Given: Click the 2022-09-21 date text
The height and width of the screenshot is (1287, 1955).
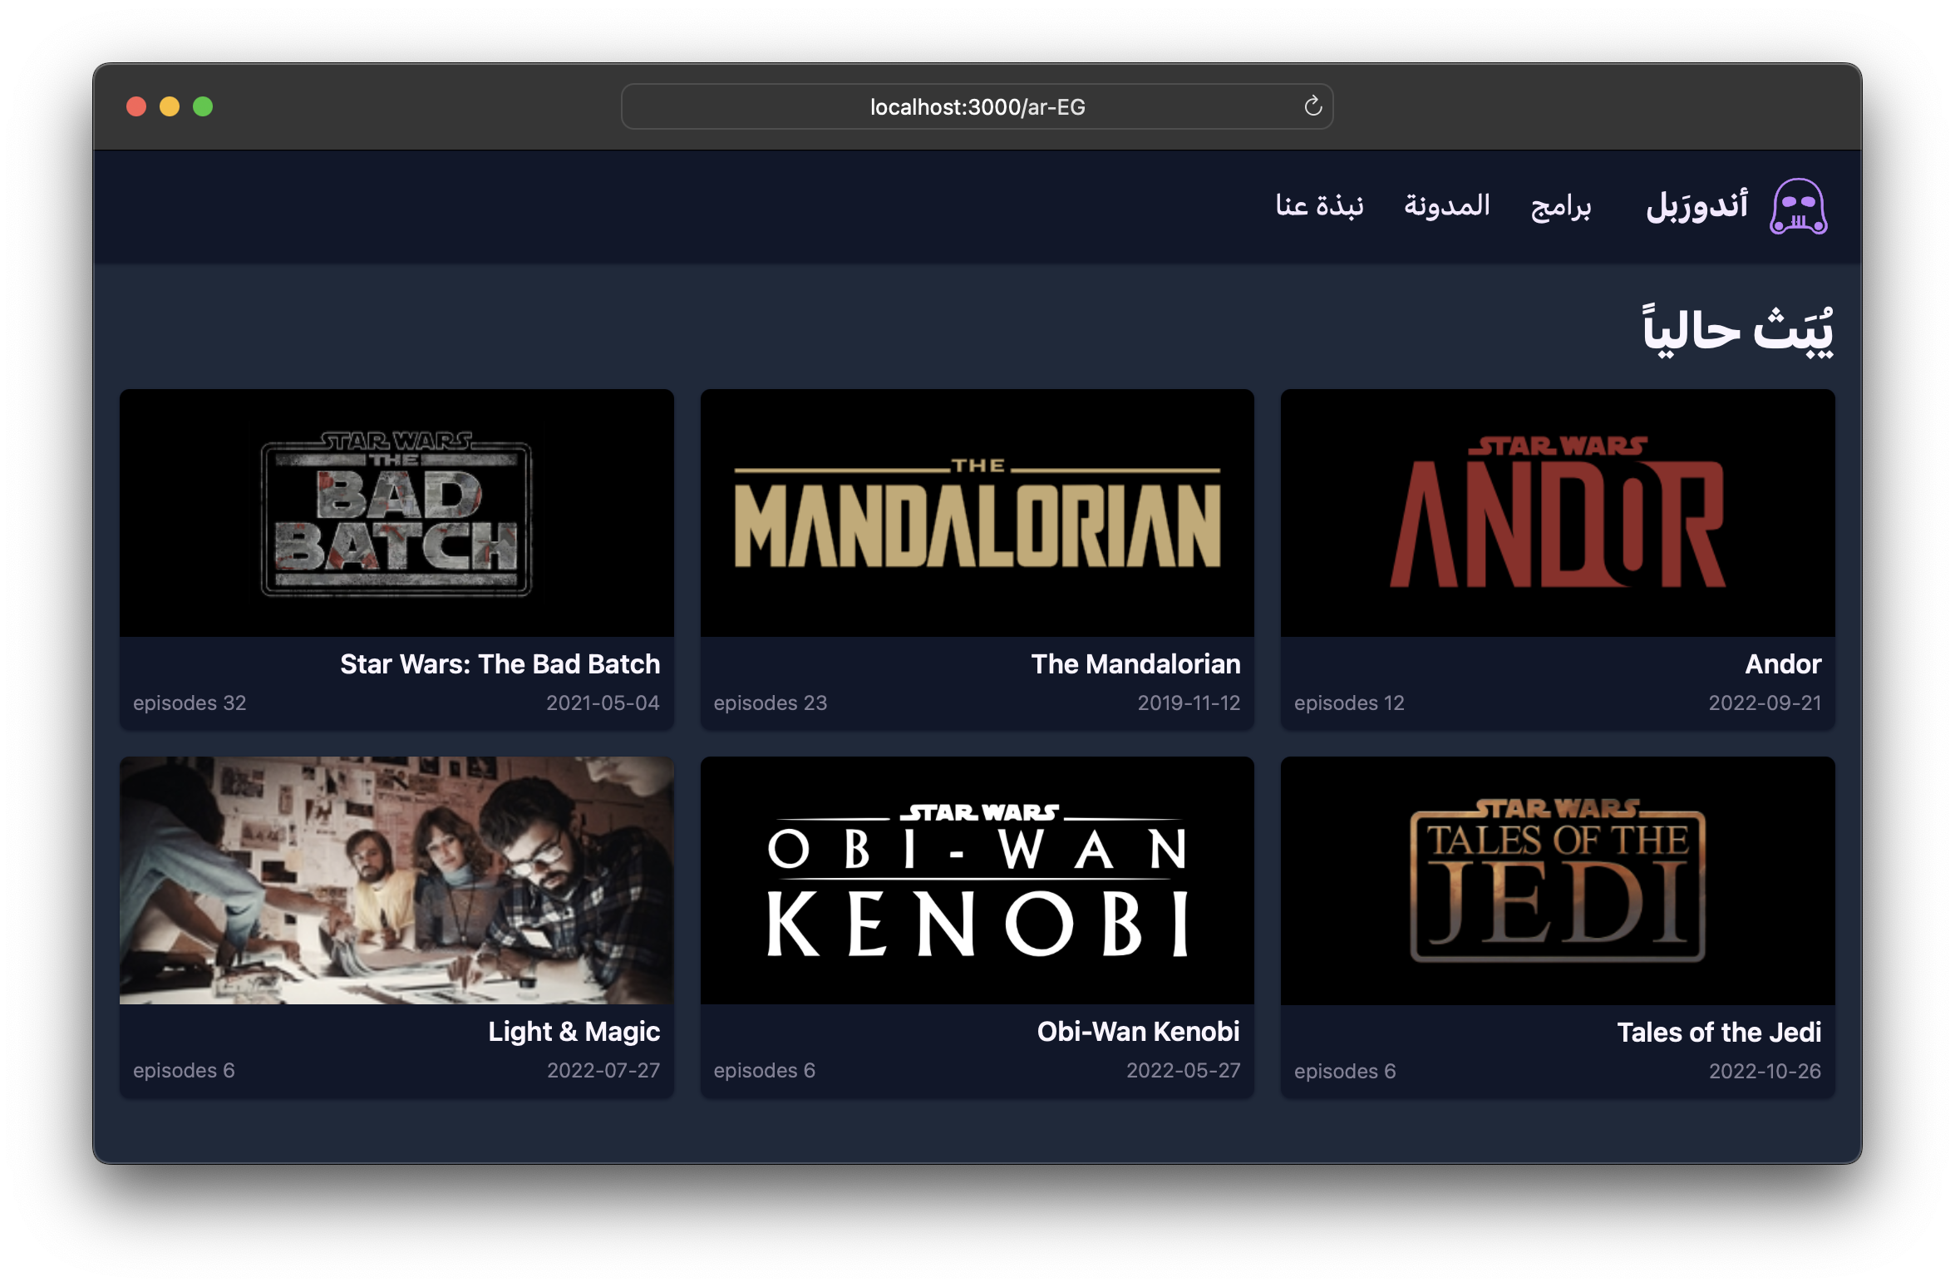Looking at the screenshot, I should (x=1765, y=703).
